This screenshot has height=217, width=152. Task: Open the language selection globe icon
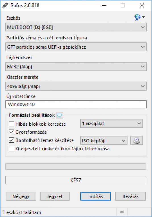pos(139,17)
